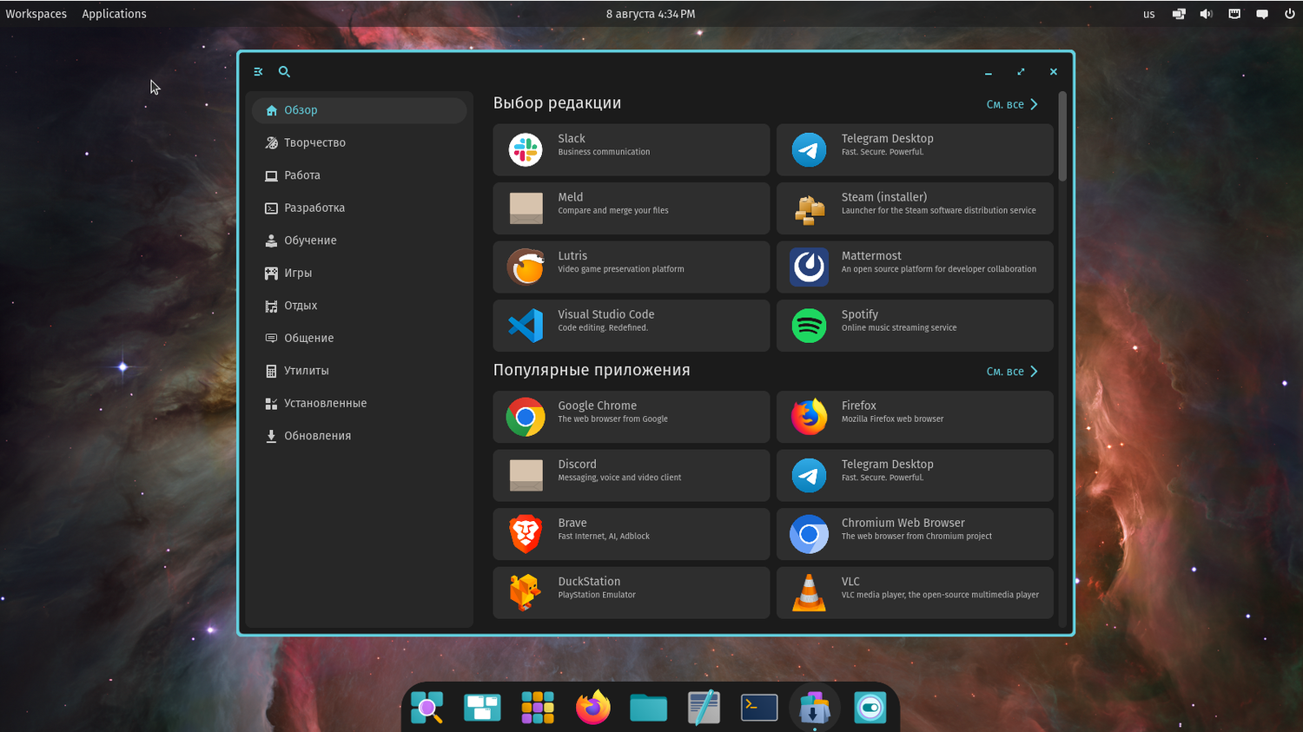Viewport: 1303px width, 732px height.
Task: Open the Общение category
Action: point(359,338)
